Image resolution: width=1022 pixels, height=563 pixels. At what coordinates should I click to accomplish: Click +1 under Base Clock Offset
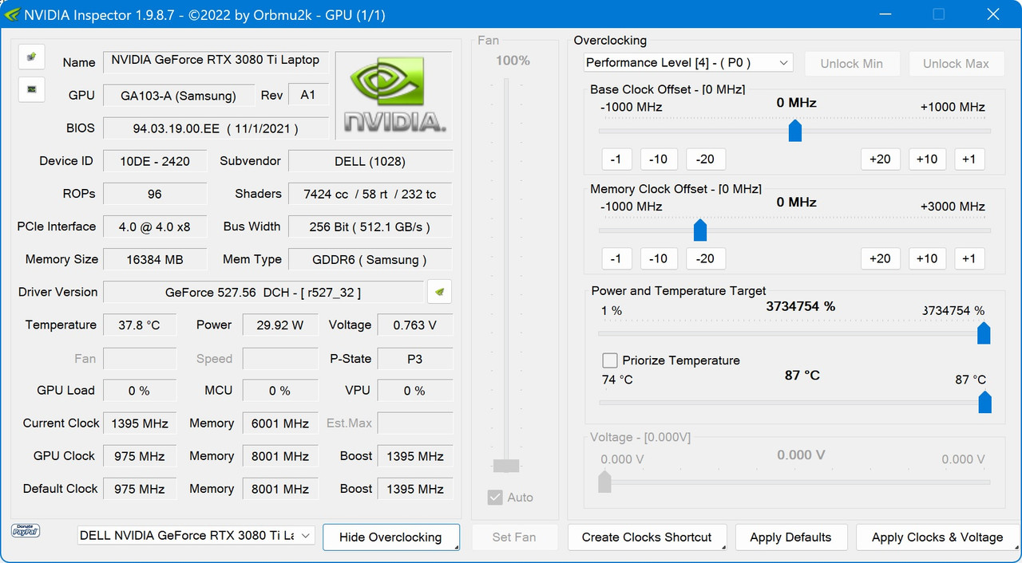pyautogui.click(x=969, y=159)
